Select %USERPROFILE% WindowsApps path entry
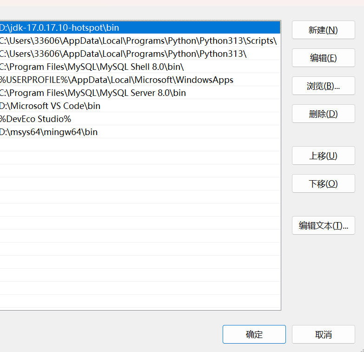 click(140, 80)
